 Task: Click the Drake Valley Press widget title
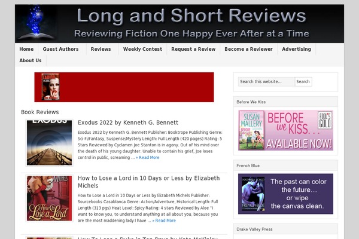(254, 229)
